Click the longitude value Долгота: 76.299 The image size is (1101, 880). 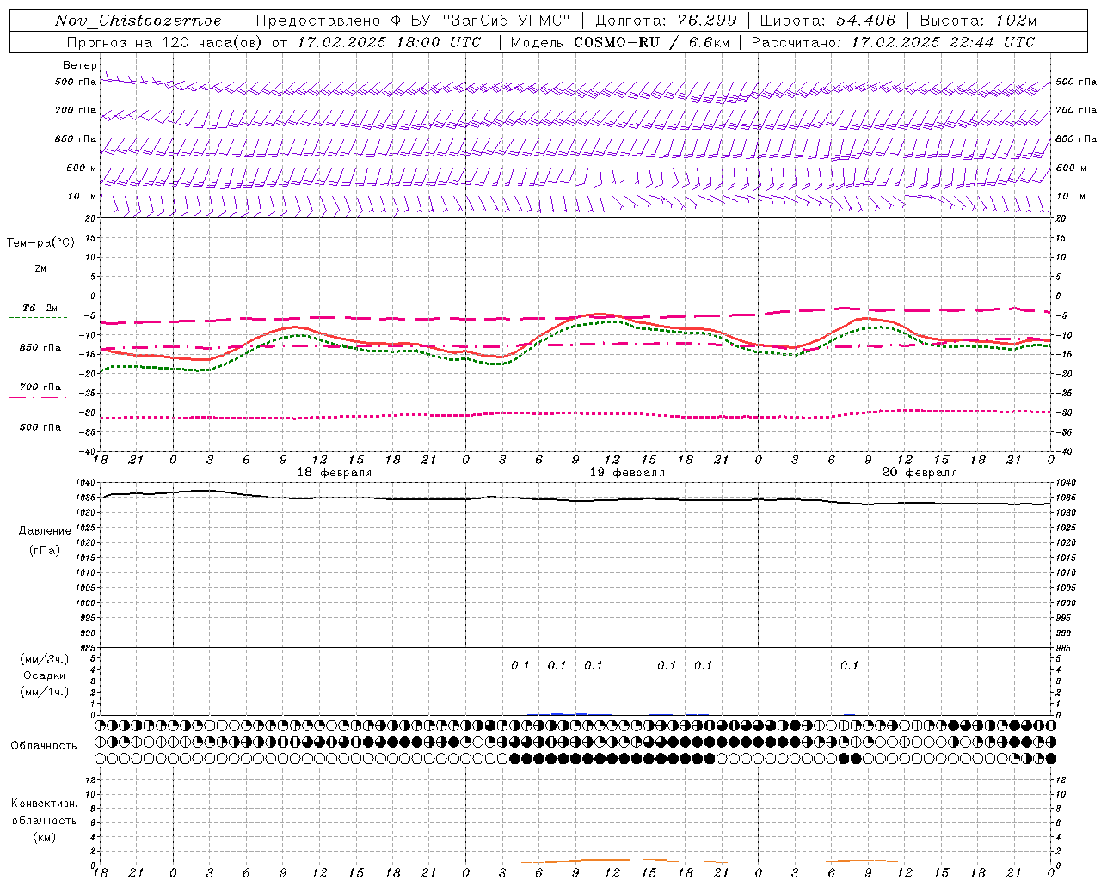[x=666, y=21]
